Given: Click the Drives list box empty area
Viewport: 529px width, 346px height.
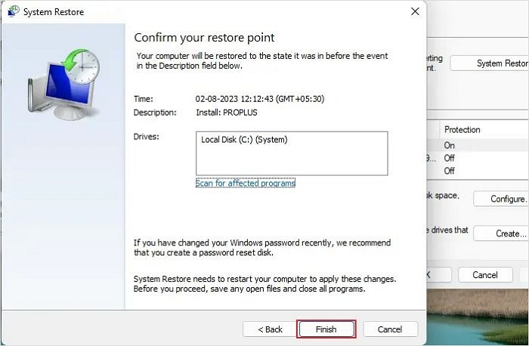Looking at the screenshot, I should click(291, 161).
